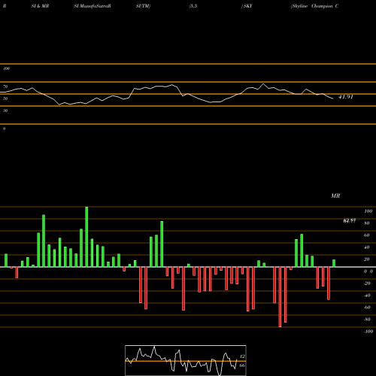Image resolution: width=376 pixels, height=376 pixels.
Task: Click the last green bar in MR histogram
Action: coord(334,263)
